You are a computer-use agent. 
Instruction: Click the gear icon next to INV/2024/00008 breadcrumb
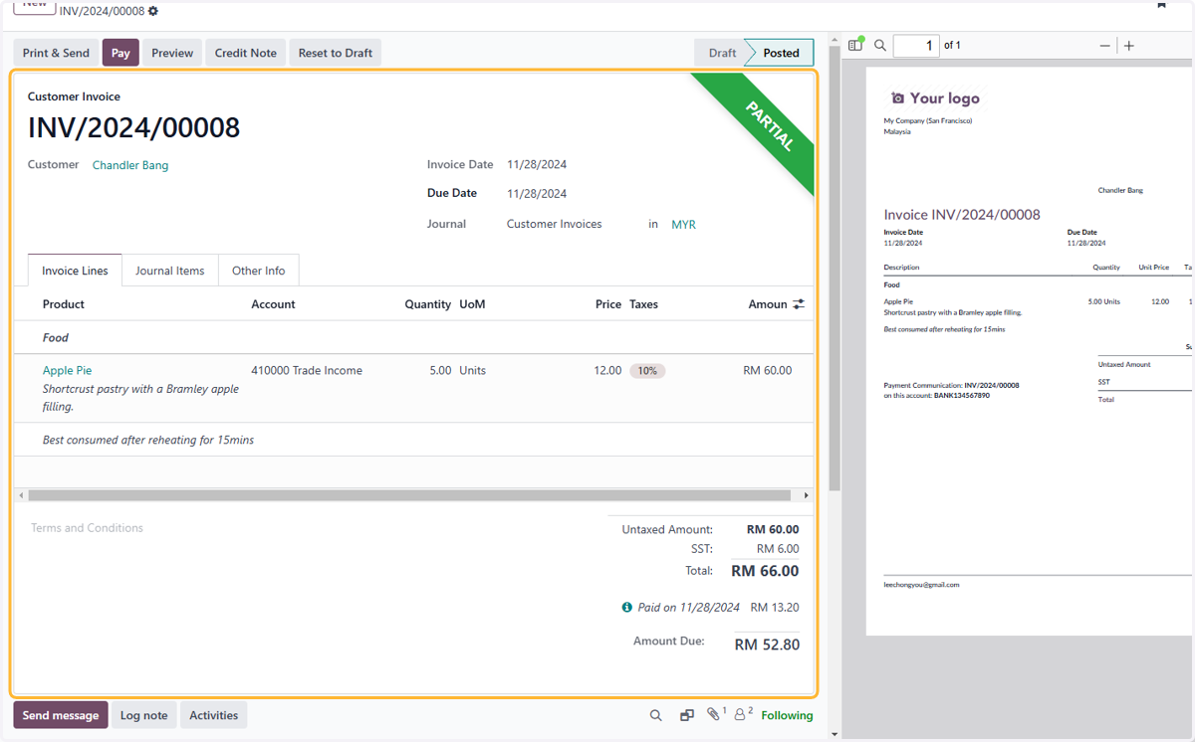click(x=153, y=11)
